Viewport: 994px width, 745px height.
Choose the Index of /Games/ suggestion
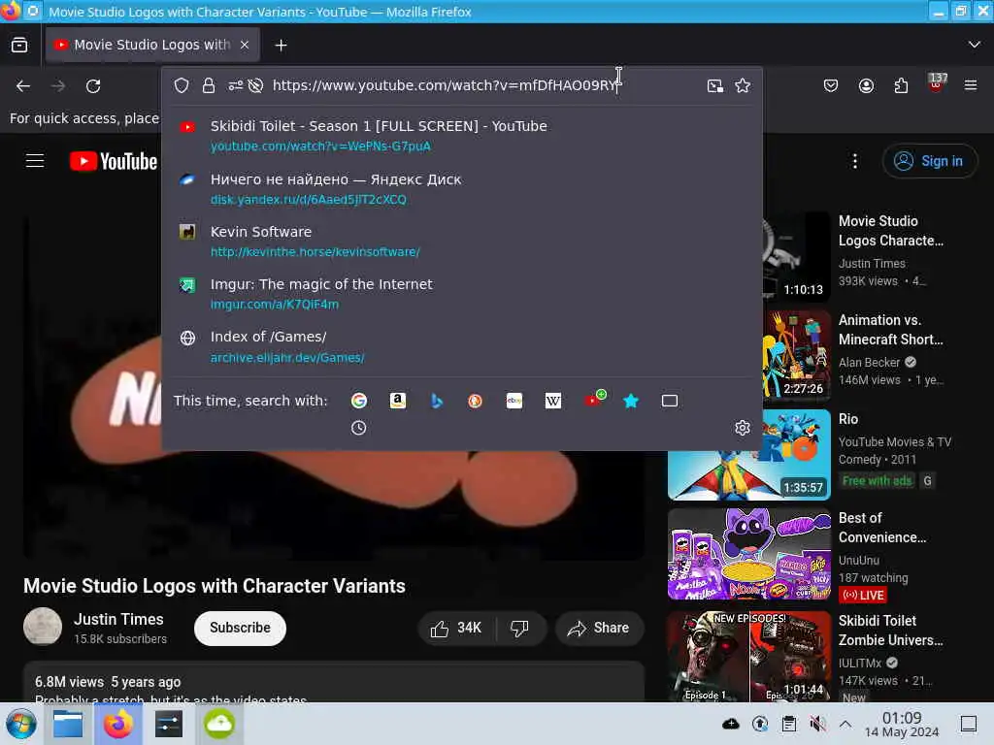[x=461, y=346]
